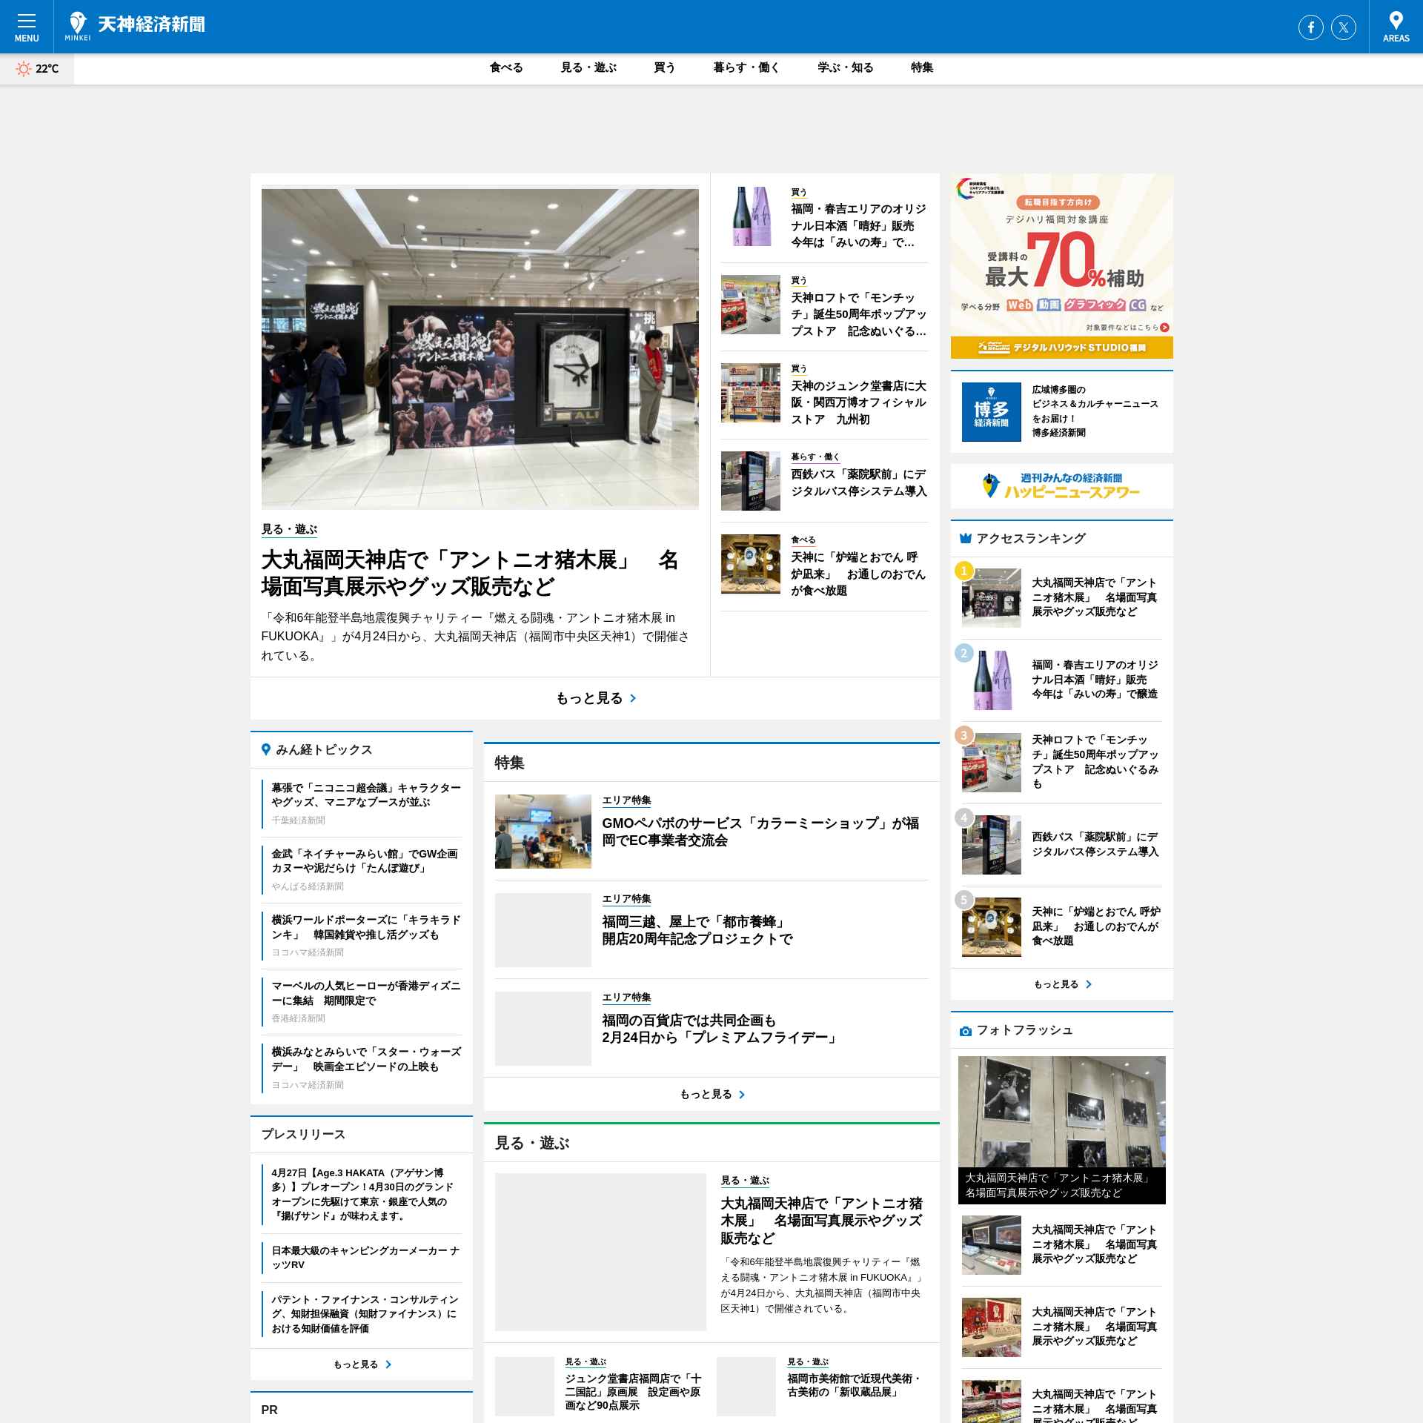Click ranking badge number 1
The width and height of the screenshot is (1423, 1423).
point(963,571)
